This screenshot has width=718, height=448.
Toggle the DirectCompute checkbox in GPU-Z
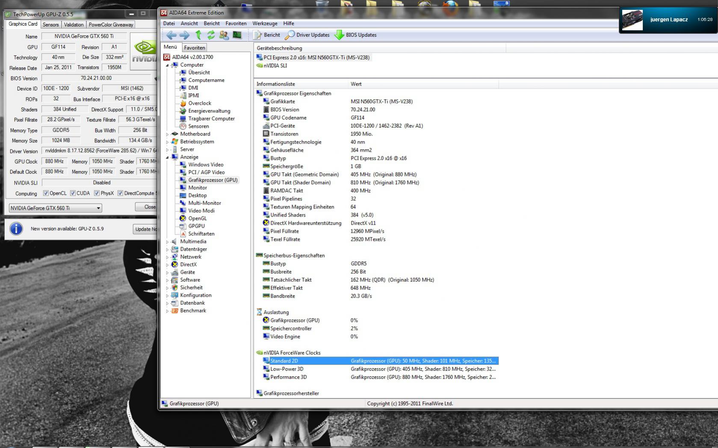tap(121, 193)
